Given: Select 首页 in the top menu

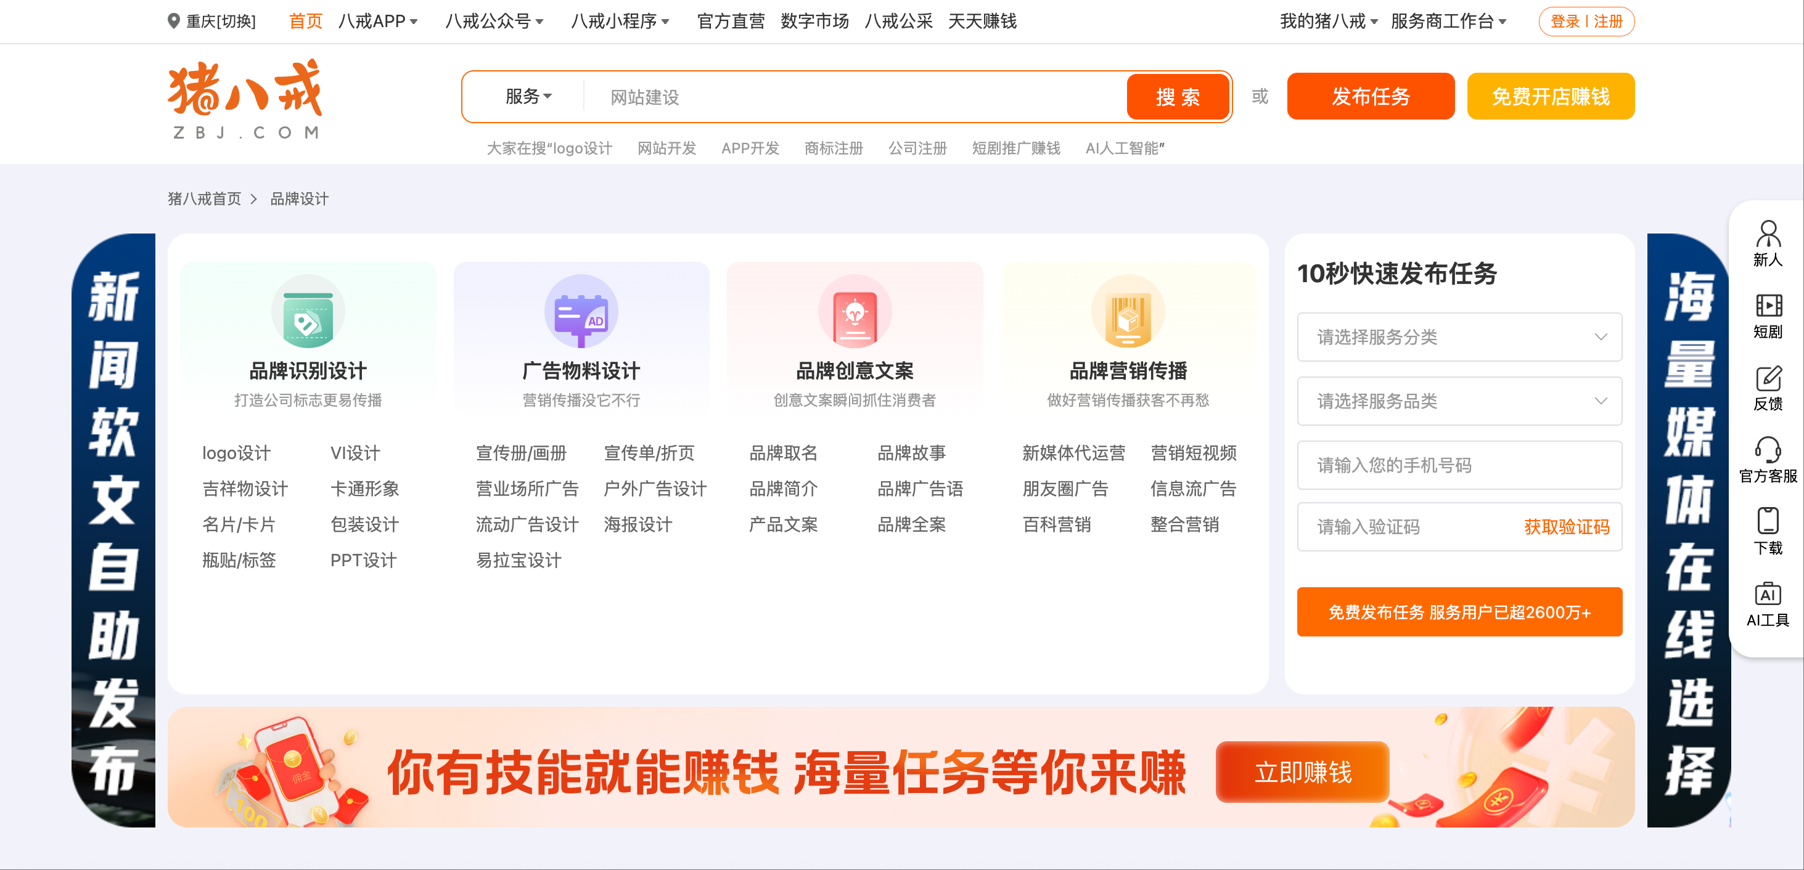Looking at the screenshot, I should [305, 21].
